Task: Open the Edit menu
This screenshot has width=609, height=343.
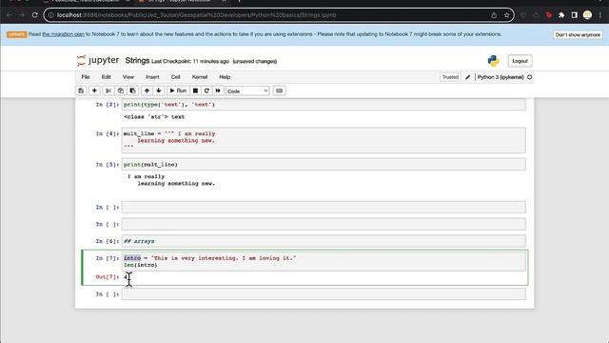Action: (106, 77)
